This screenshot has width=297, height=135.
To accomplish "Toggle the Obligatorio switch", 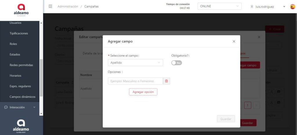I will tap(176, 63).
